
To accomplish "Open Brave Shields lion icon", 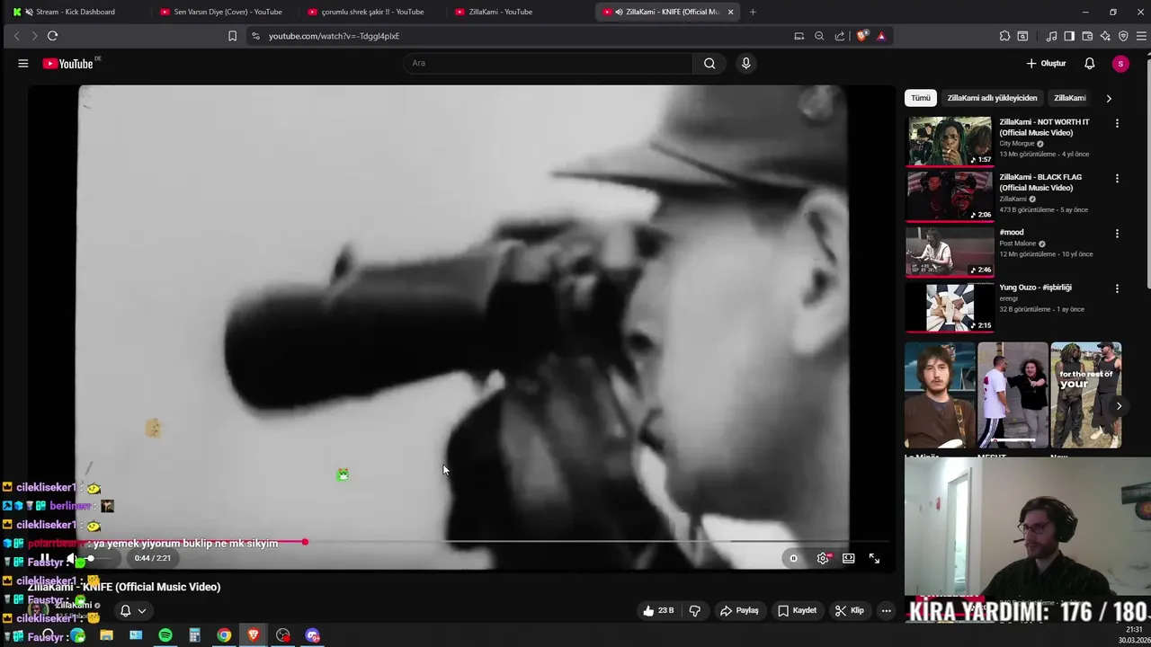I will pyautogui.click(x=862, y=36).
